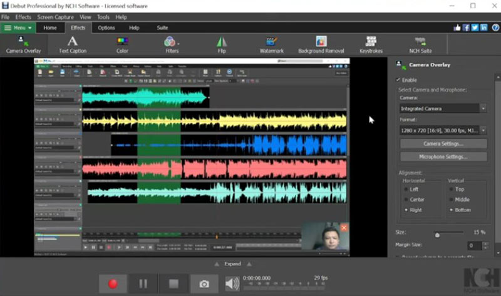Click the Microphone Settings button

443,157
